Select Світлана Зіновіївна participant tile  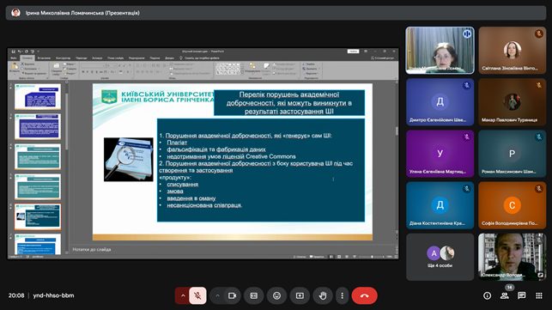[513, 51]
